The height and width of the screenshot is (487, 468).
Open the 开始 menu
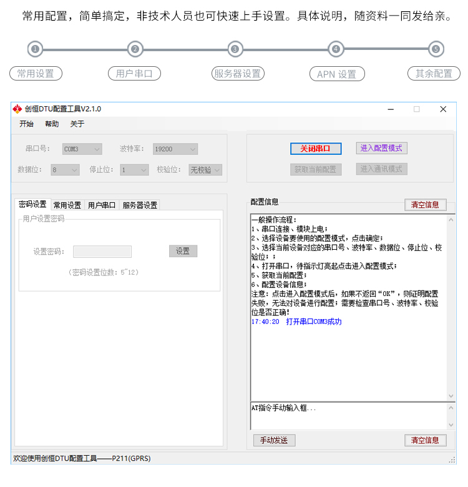click(x=26, y=124)
